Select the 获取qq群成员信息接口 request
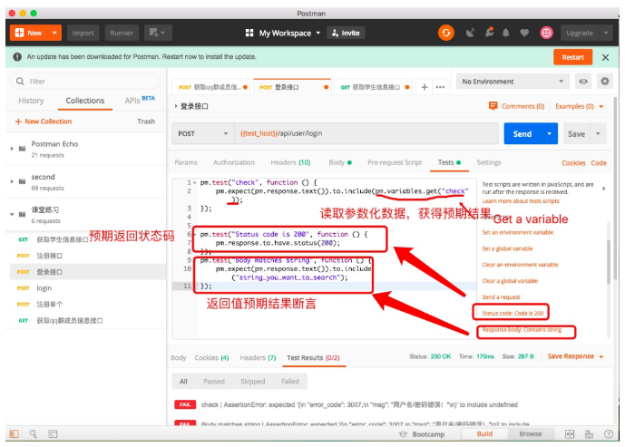 pyautogui.click(x=85, y=321)
